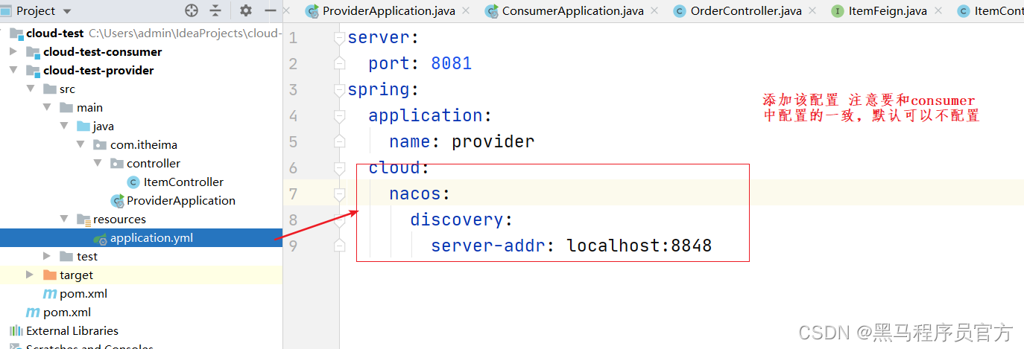Select application.yml in resources folder

[151, 238]
